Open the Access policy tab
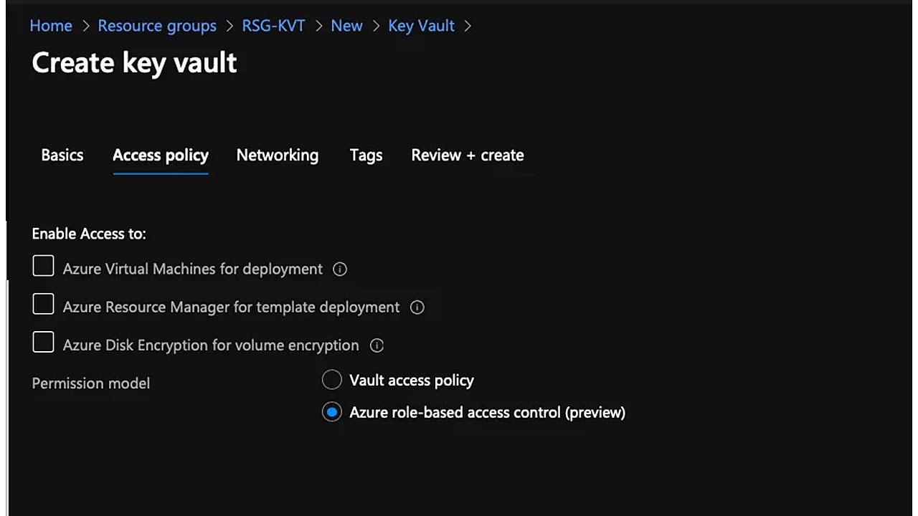This screenshot has height=516, width=918. [x=161, y=156]
